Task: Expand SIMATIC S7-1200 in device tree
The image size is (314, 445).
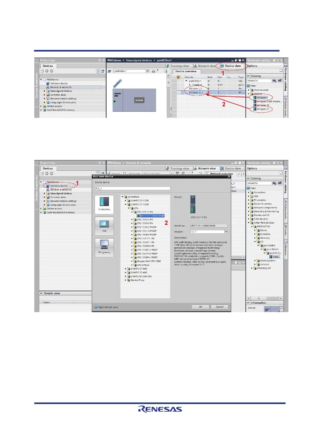Action: (x=125, y=201)
